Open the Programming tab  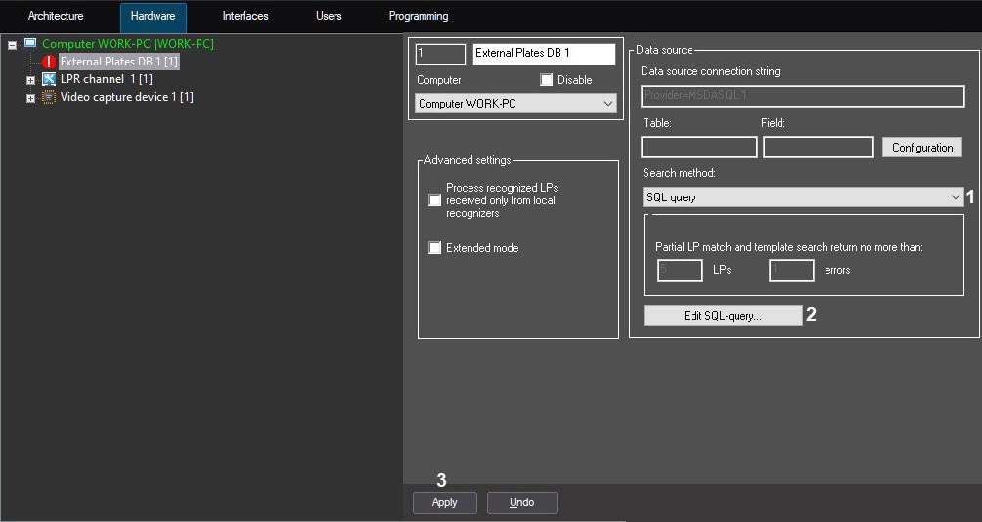tap(419, 17)
